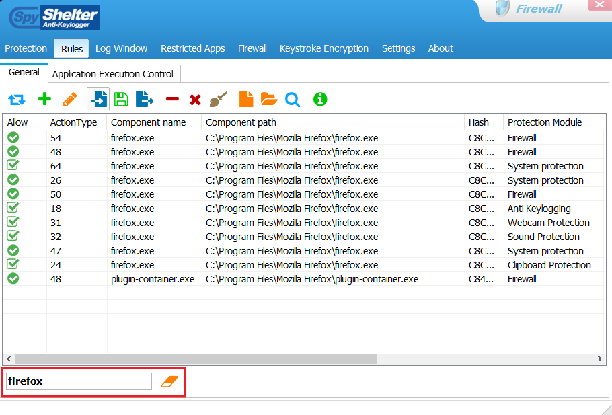Clean rules with the broom icon
Image resolution: width=612 pixels, height=415 pixels.
coord(219,99)
